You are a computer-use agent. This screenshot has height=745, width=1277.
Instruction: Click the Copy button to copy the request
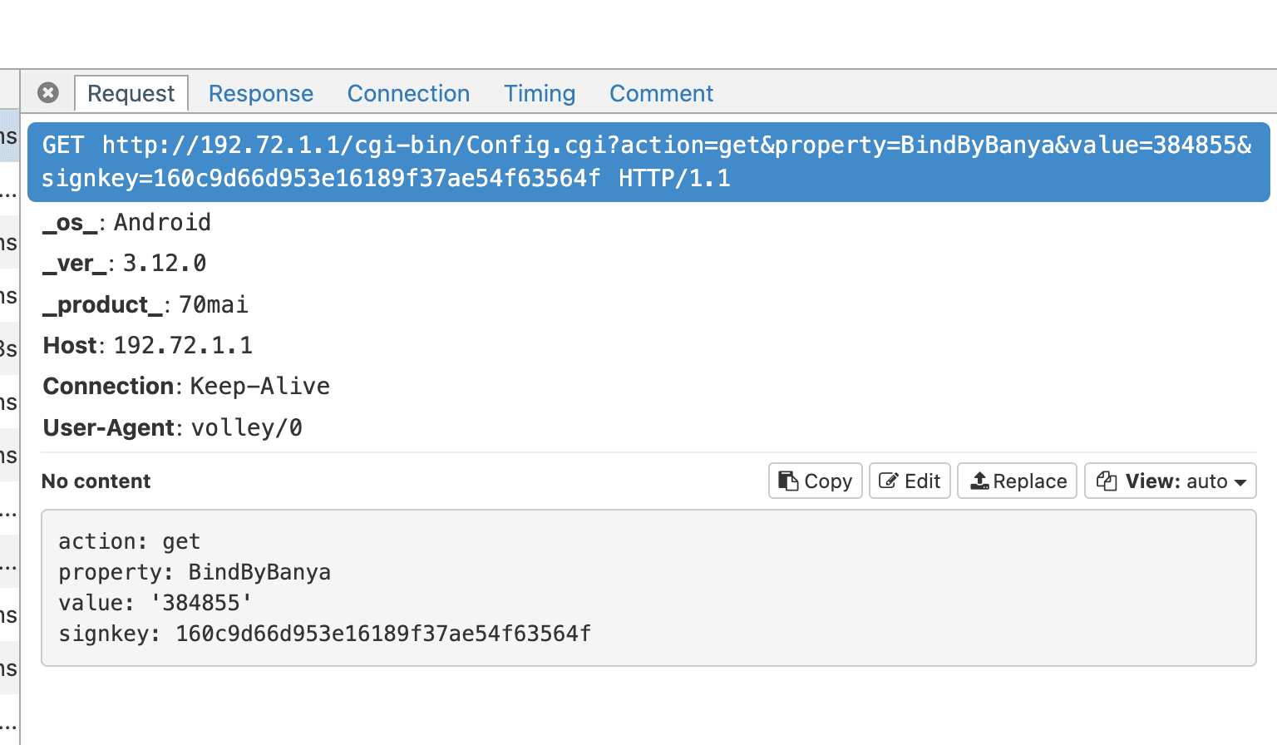815,481
